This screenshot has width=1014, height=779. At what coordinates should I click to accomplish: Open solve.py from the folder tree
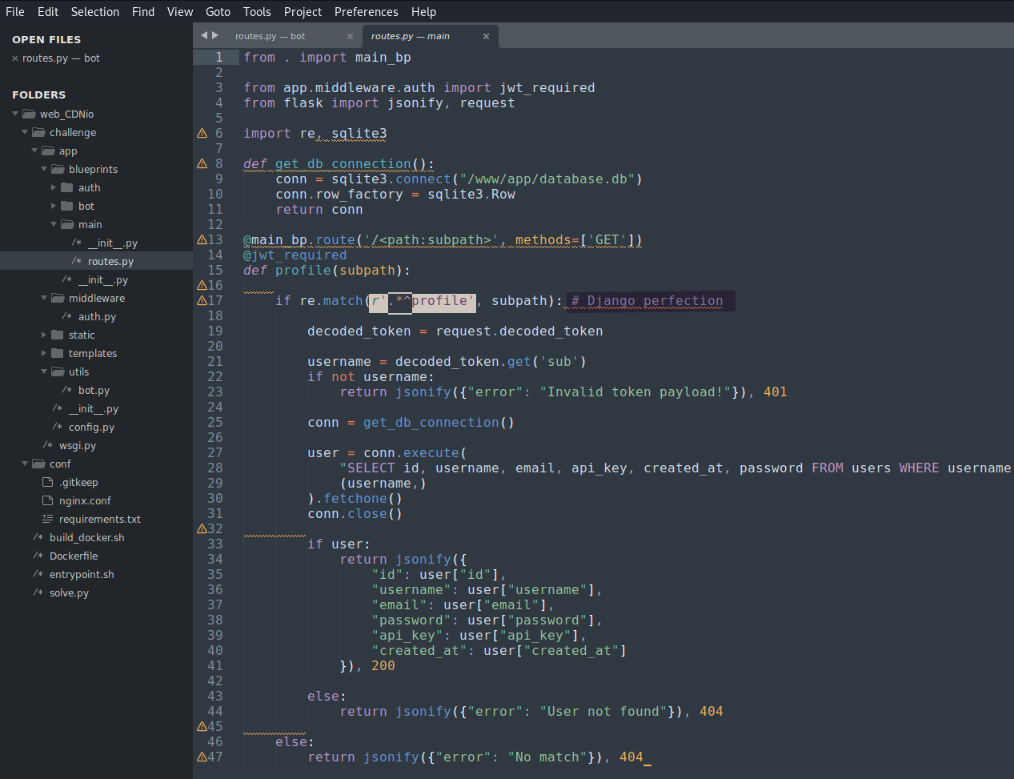(69, 593)
